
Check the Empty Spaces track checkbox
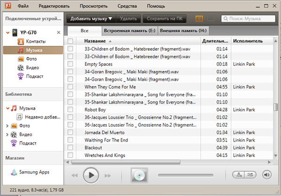(70, 64)
